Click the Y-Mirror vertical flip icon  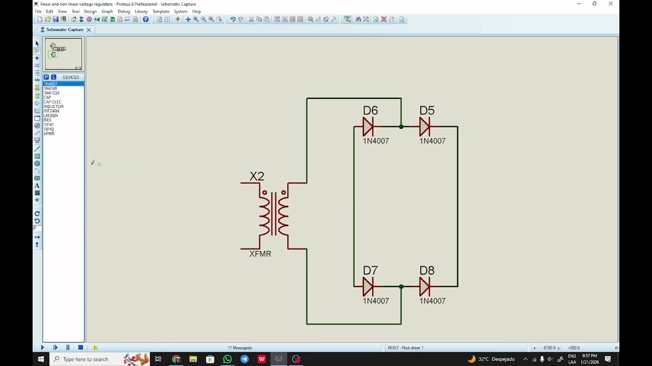[37, 245]
